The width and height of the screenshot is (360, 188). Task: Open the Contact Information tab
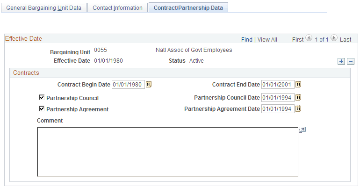[117, 8]
